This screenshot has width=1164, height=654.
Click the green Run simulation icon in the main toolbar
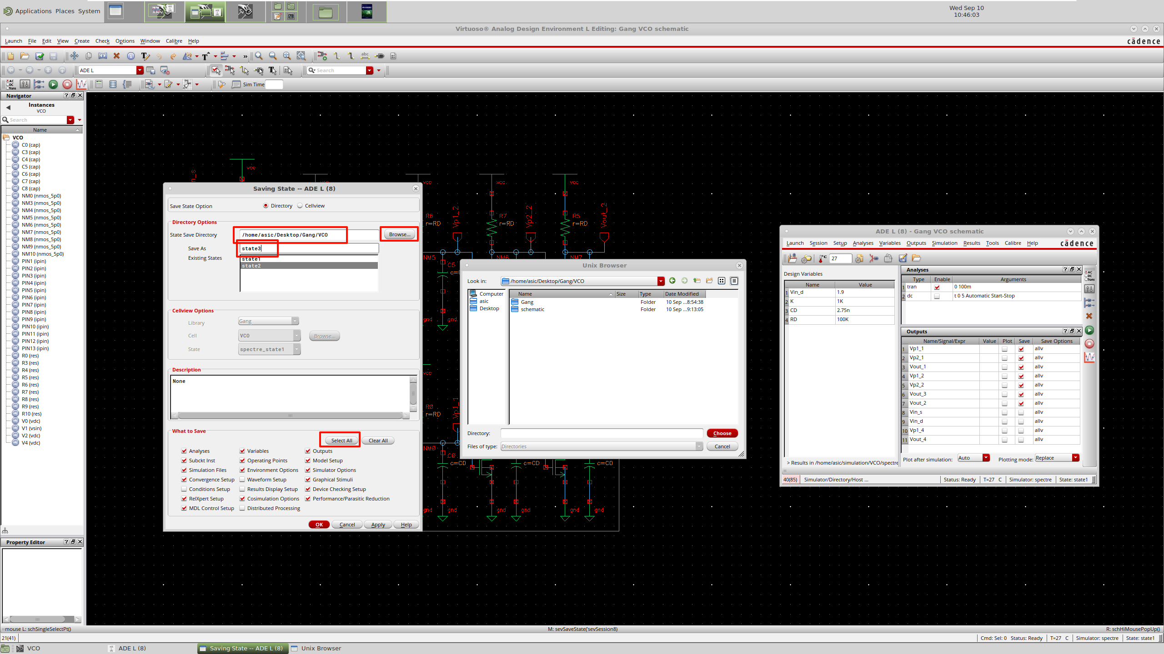(x=53, y=84)
